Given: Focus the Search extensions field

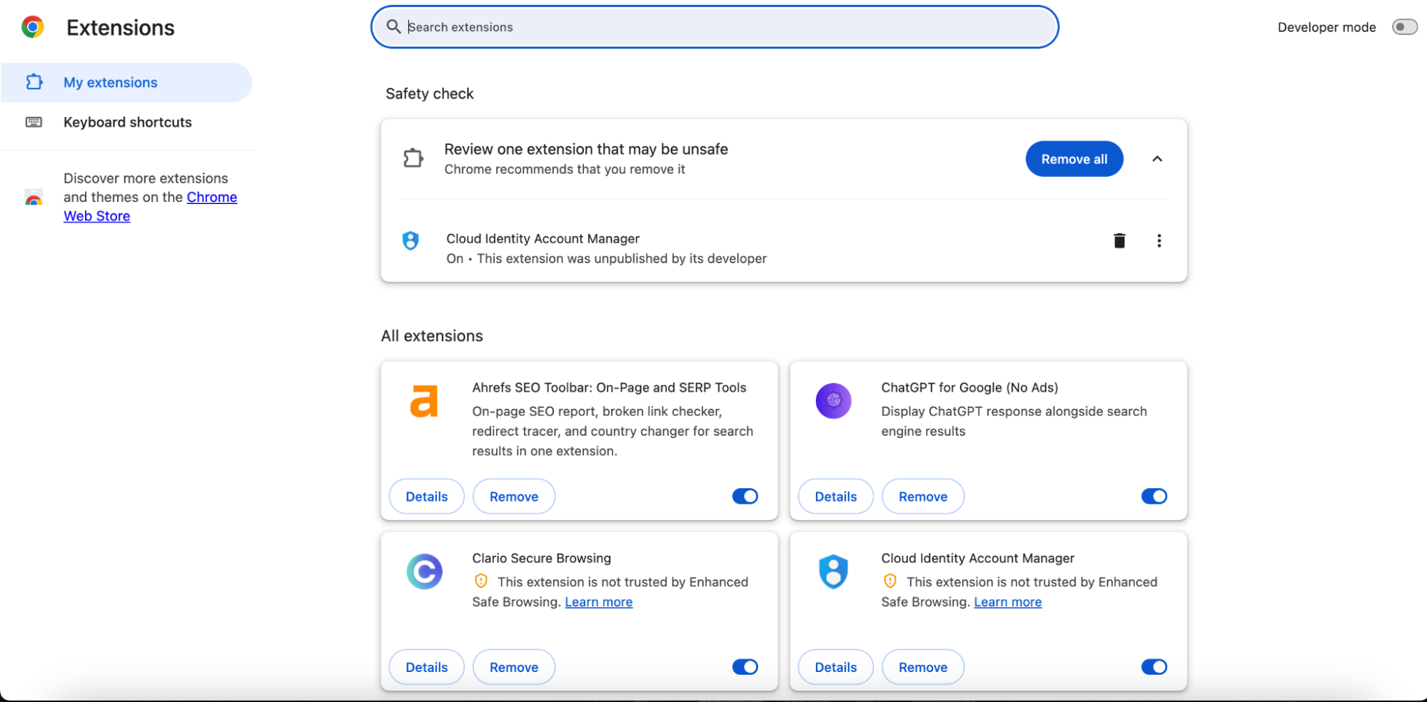Looking at the screenshot, I should [x=715, y=27].
